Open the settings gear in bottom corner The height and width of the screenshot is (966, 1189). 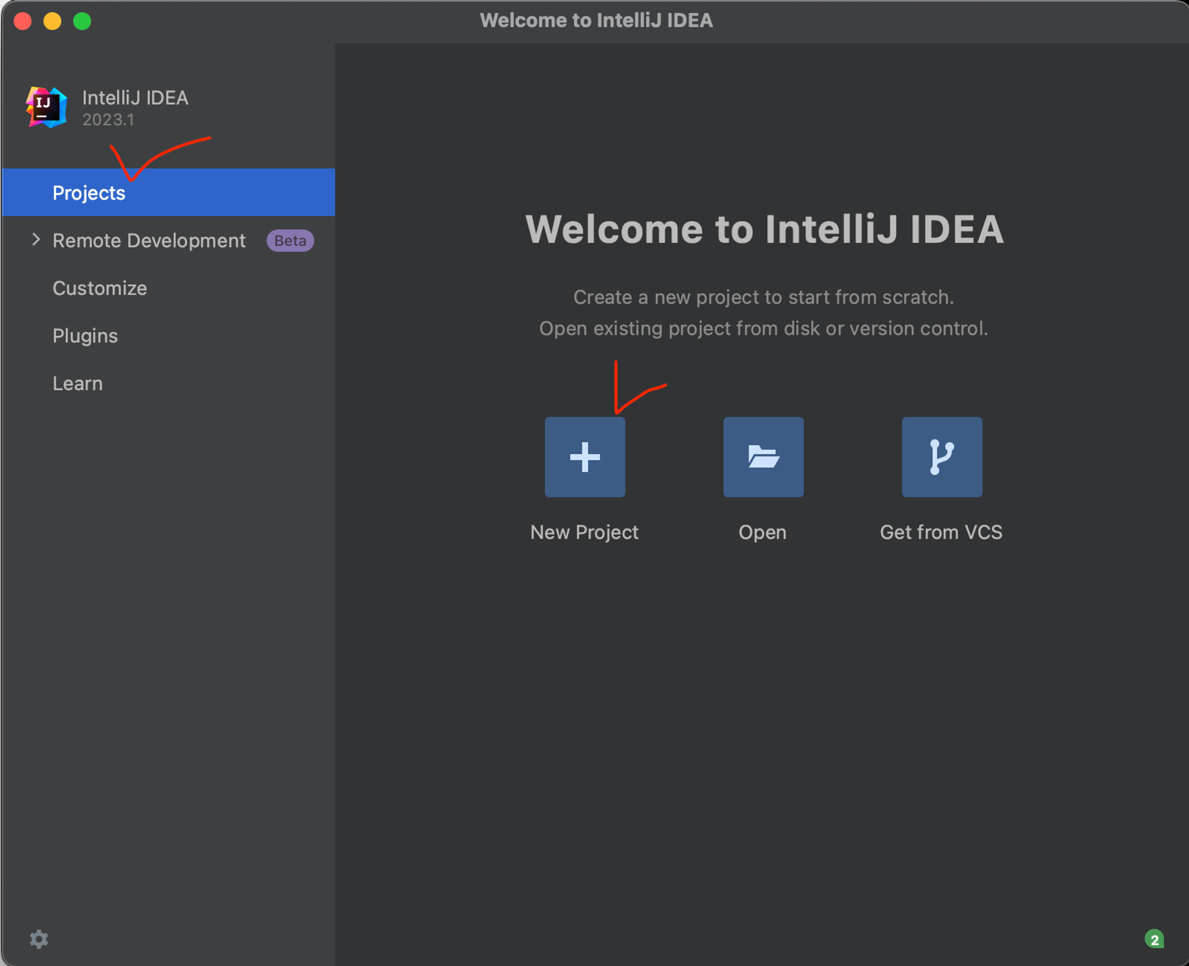(x=39, y=939)
